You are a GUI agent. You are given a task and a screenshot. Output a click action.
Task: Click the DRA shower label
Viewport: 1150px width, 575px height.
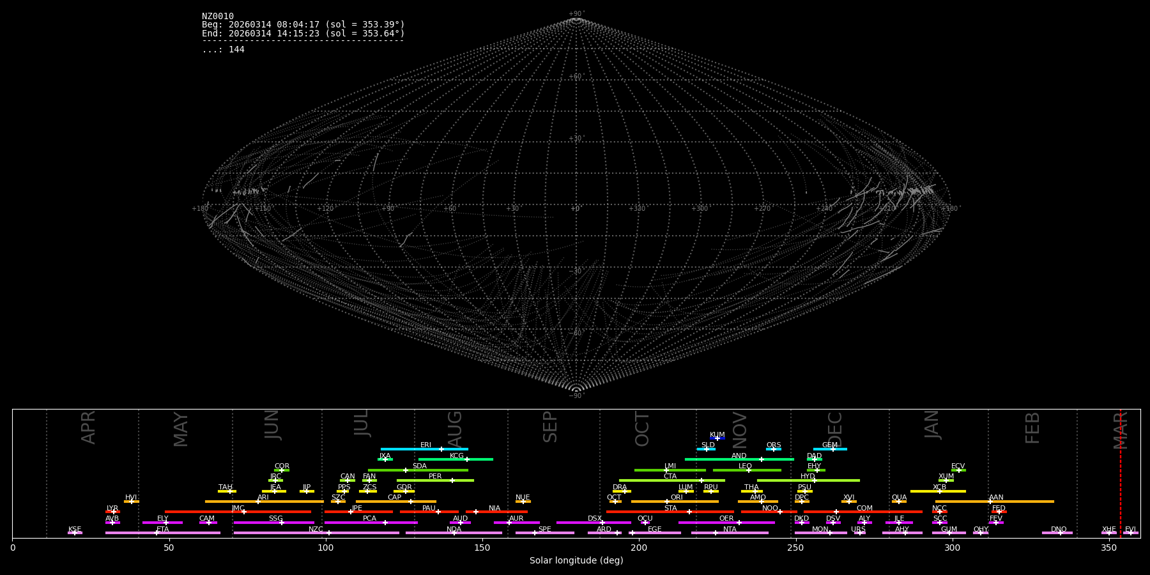[620, 487]
